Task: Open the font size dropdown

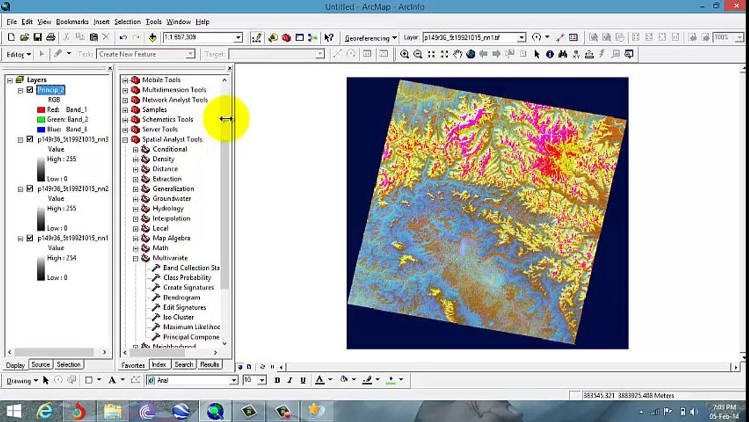Action: (x=261, y=380)
